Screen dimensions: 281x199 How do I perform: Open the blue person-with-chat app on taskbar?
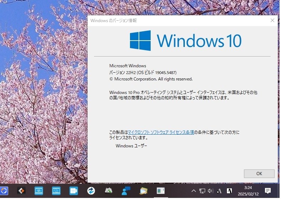coord(126,190)
